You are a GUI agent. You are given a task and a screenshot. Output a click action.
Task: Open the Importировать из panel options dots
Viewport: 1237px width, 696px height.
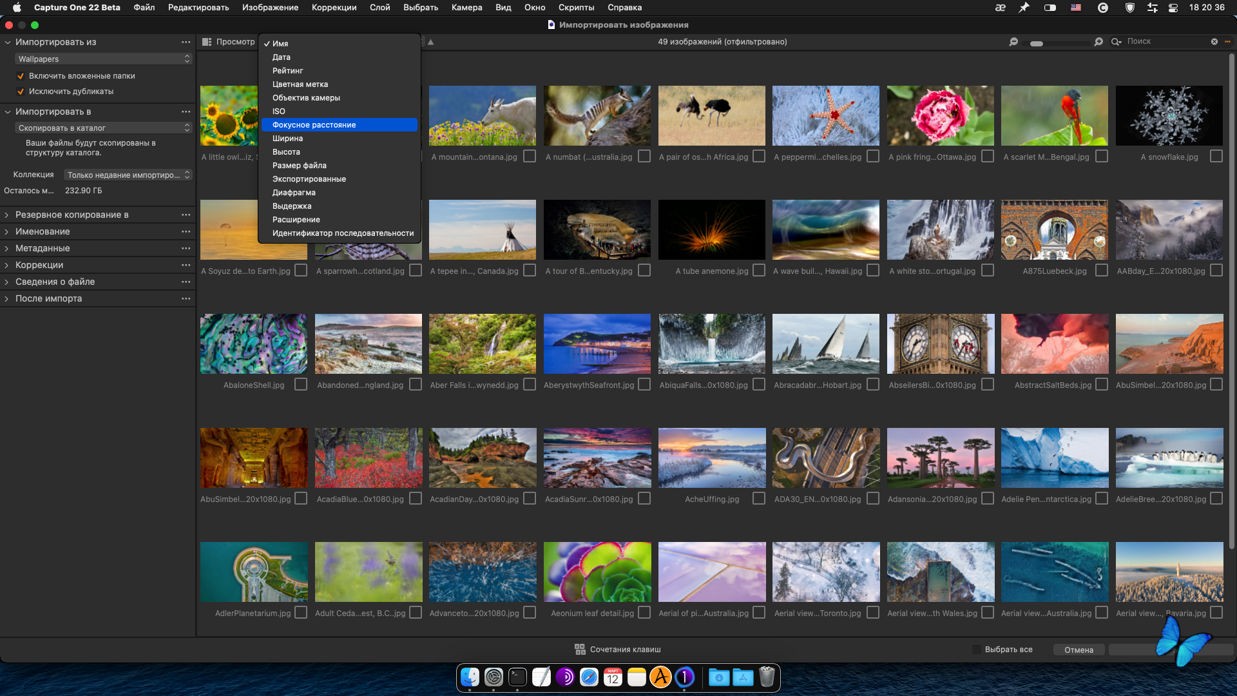click(186, 42)
